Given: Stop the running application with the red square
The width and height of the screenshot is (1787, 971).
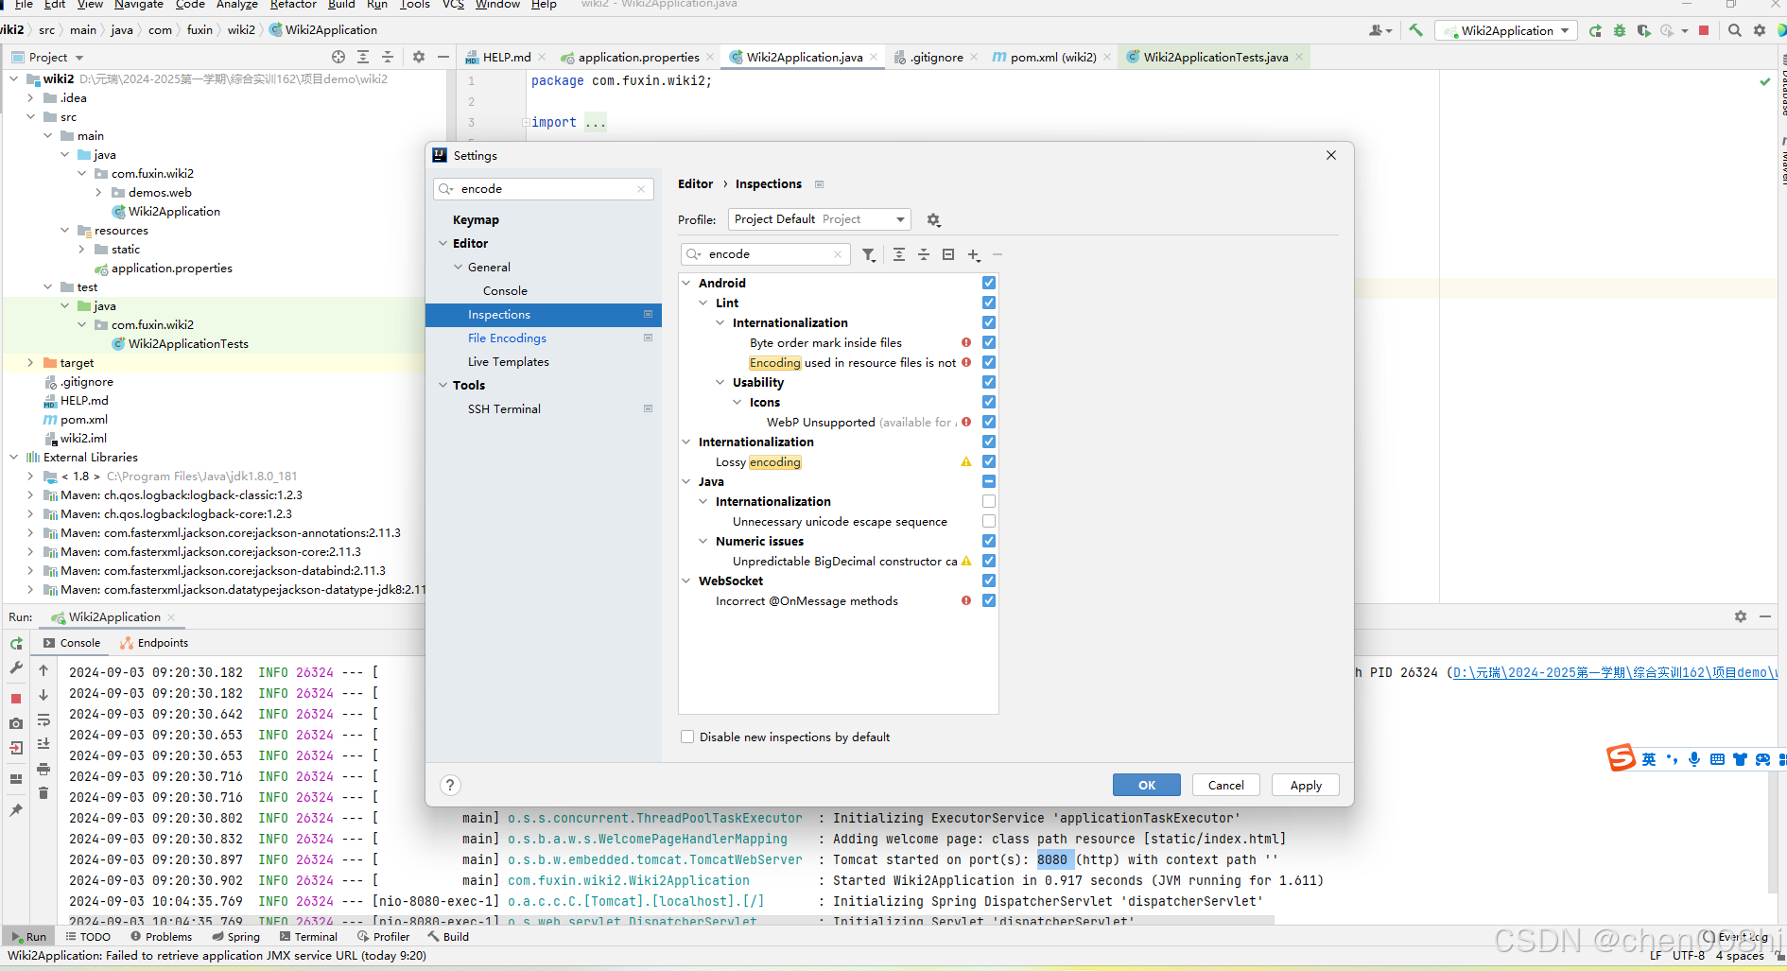Looking at the screenshot, I should 1705,30.
